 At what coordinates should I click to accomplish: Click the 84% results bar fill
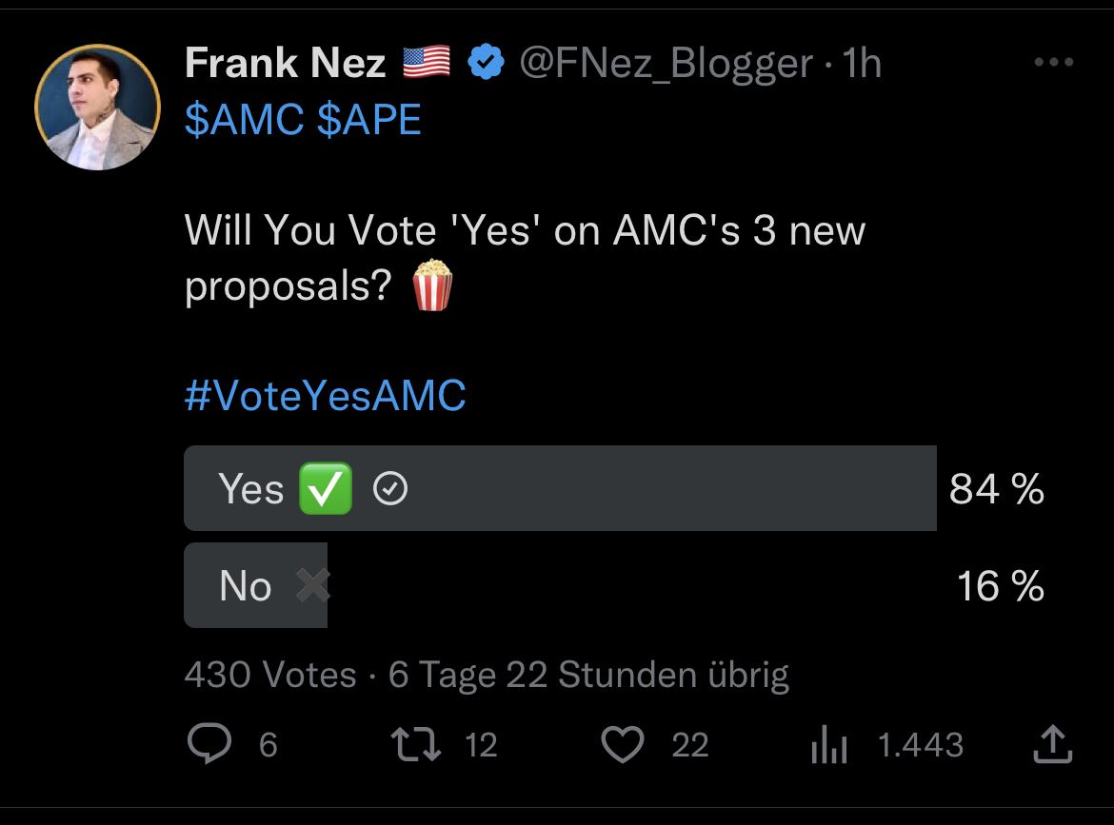pyautogui.click(x=666, y=488)
